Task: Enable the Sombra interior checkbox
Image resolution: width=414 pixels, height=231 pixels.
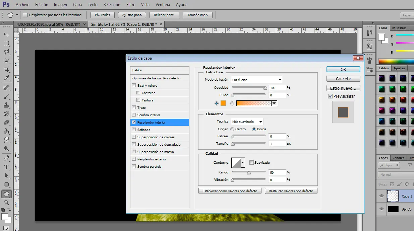Action: coord(134,115)
